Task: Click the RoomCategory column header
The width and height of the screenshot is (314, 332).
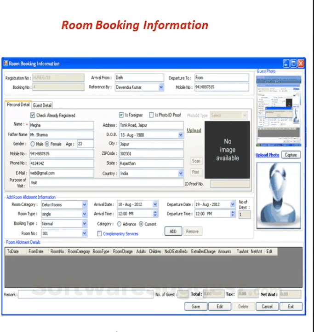Action: coord(79,251)
